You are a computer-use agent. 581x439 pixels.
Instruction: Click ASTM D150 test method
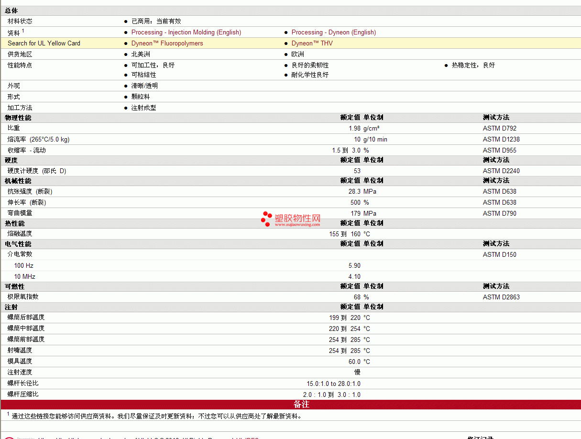(500, 255)
